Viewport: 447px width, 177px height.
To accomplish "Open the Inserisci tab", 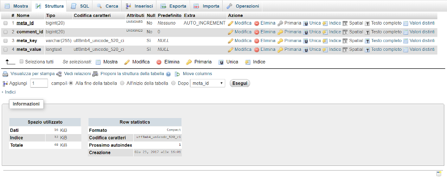I will (x=139, y=6).
